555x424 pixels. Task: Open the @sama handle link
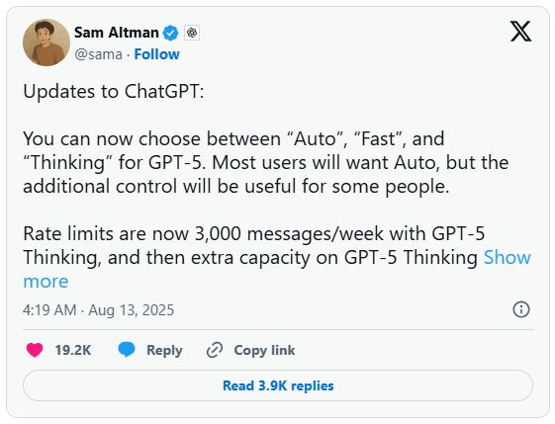tap(98, 54)
